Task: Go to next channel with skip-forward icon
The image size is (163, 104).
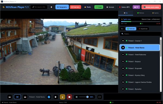Action: click(x=25, y=97)
